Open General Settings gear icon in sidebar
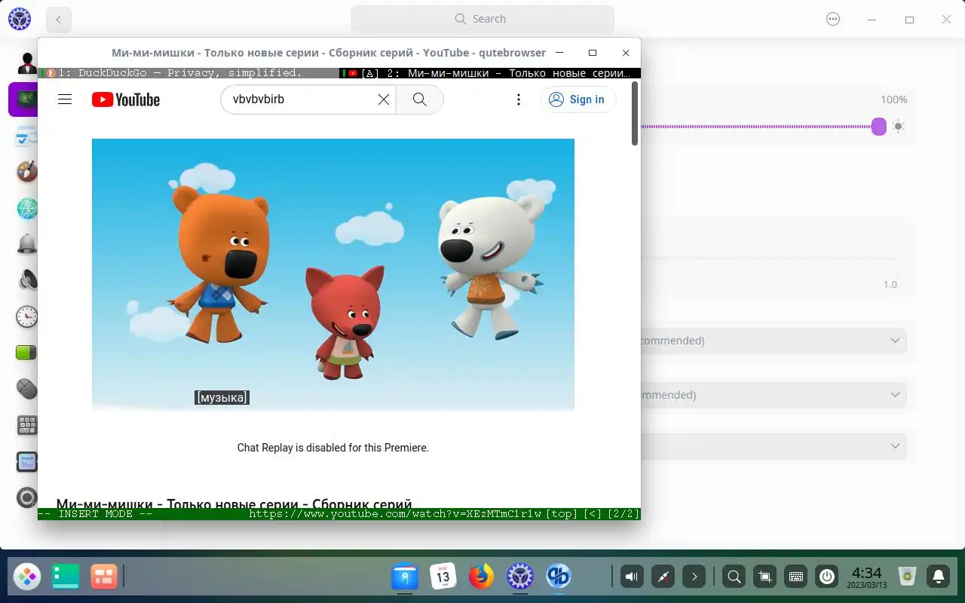Screen dimensions: 965x603 pyautogui.click(x=27, y=497)
